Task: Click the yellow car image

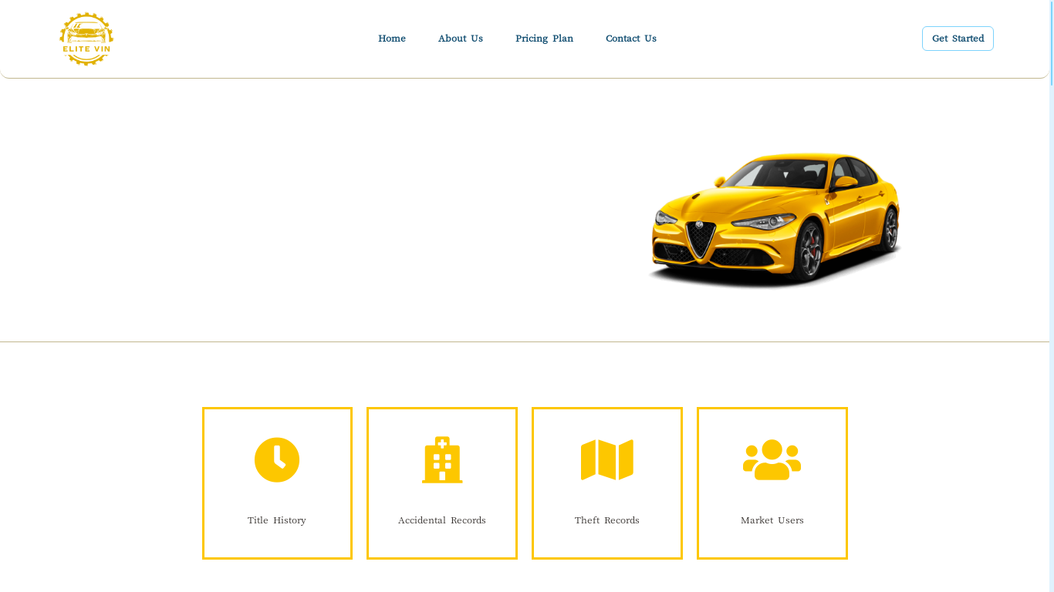Action: pos(775,220)
